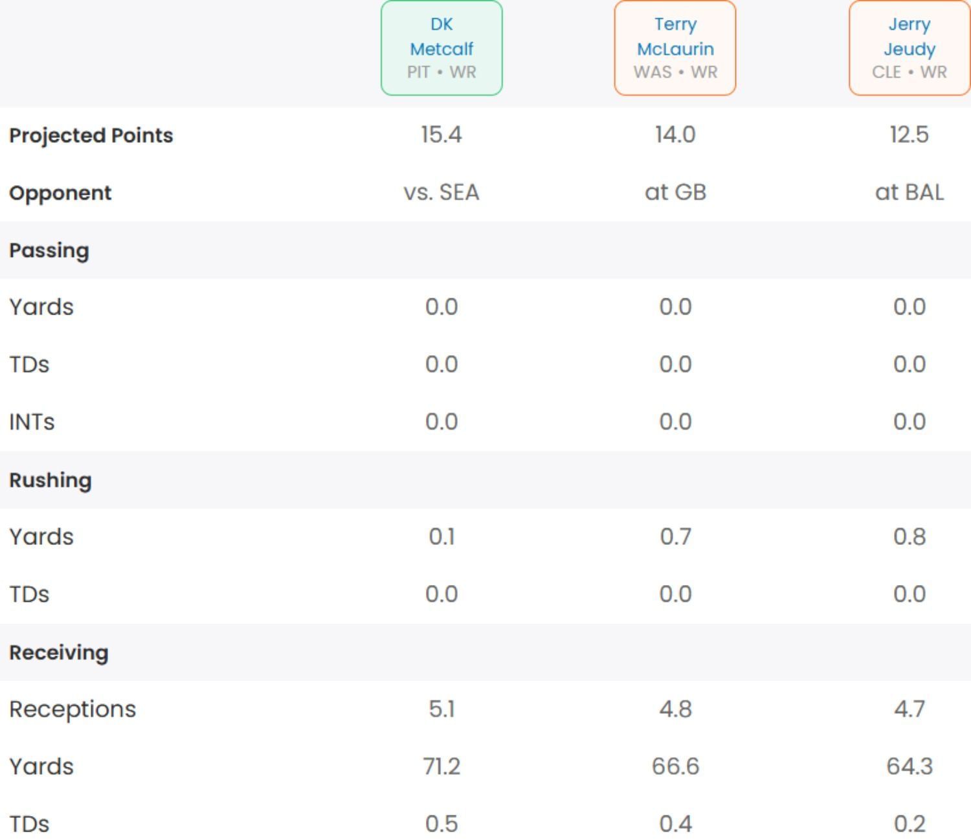Select the Passing section header

49,250
